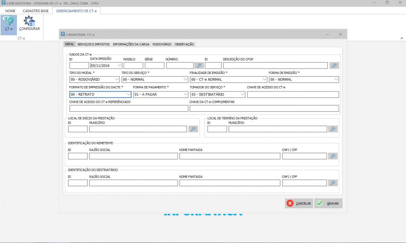Image resolution: width=406 pixels, height=243 pixels.
Task: Click the SÉRIE input field
Action: [154, 66]
